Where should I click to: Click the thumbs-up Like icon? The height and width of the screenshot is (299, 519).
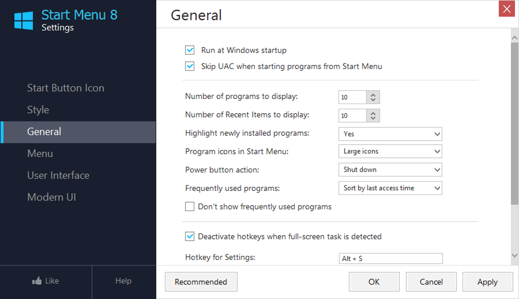pos(37,281)
